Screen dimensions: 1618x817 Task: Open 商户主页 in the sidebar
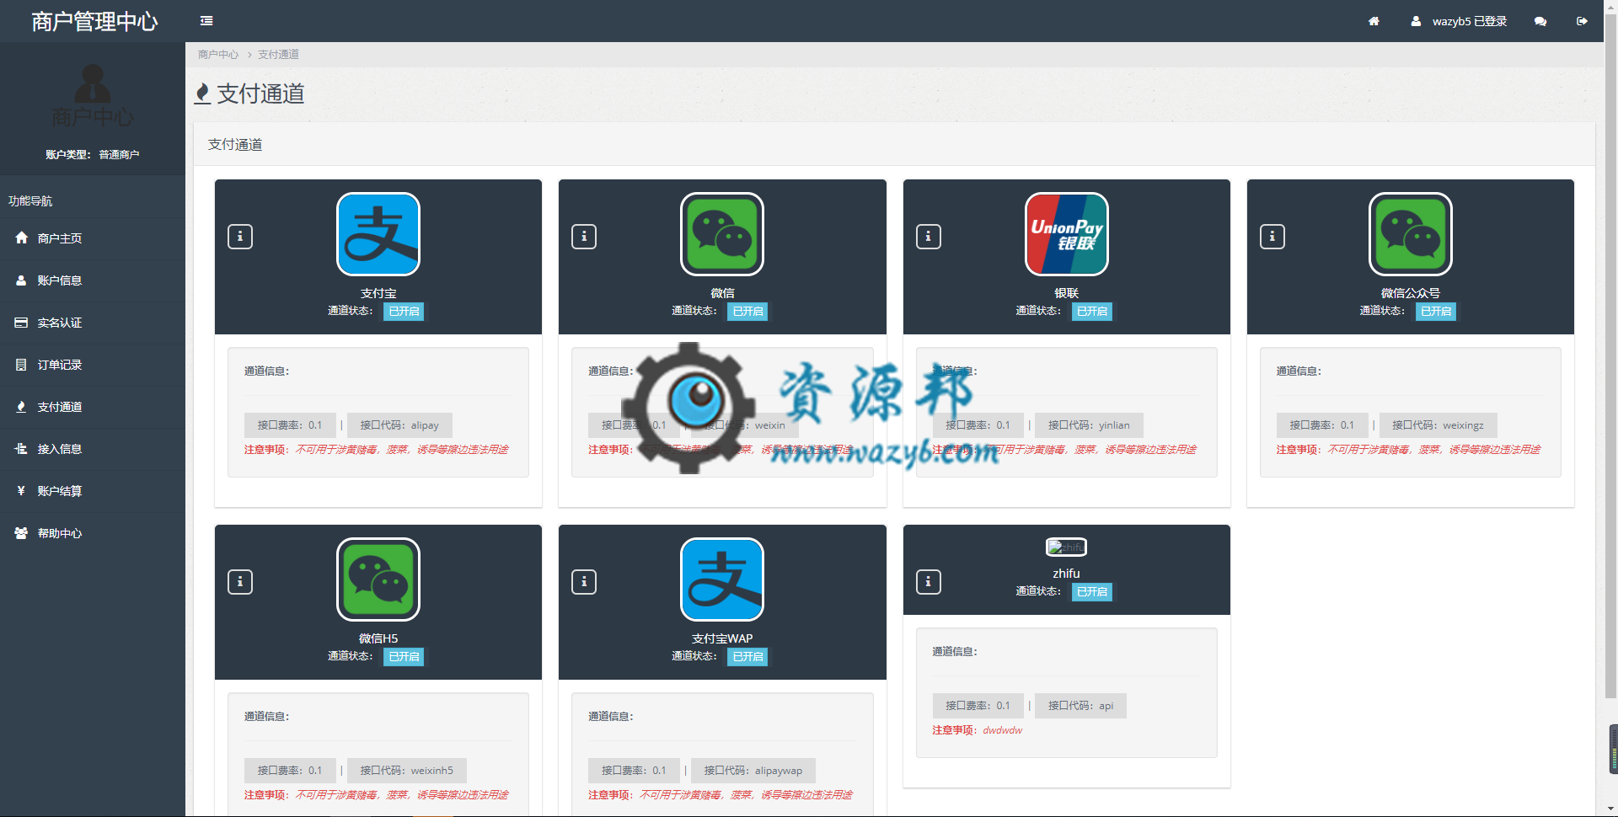pyautogui.click(x=93, y=238)
